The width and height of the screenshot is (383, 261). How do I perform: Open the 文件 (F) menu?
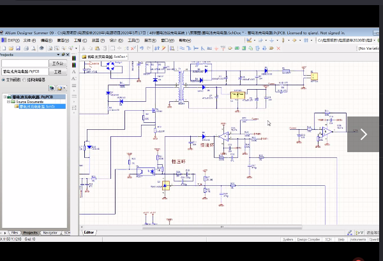point(29,40)
